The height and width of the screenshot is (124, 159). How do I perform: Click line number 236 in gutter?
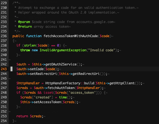[x=4, y=36]
